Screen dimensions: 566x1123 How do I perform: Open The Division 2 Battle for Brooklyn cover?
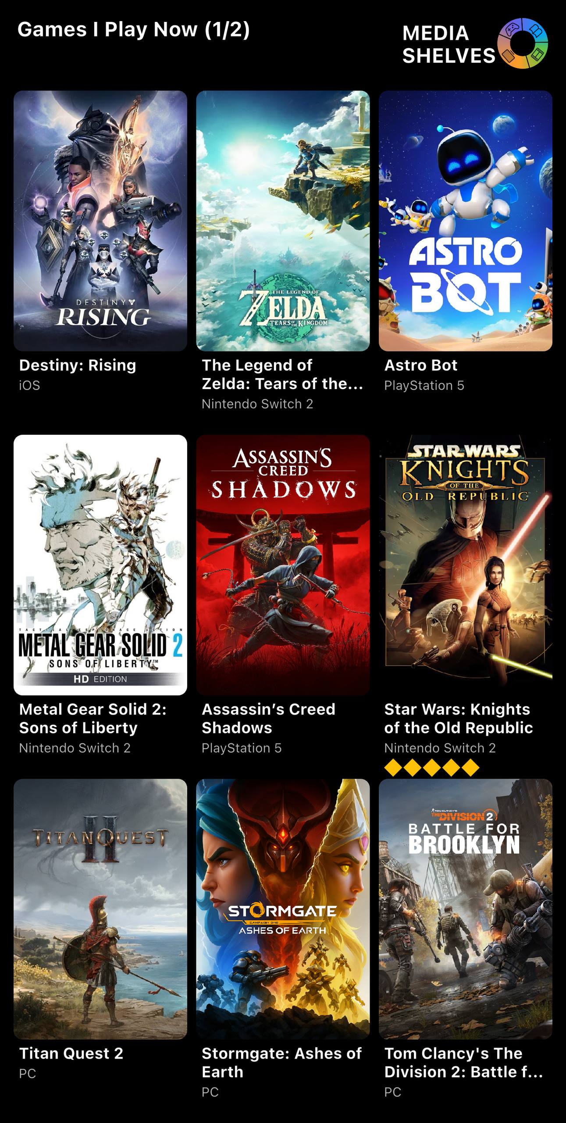point(466,909)
